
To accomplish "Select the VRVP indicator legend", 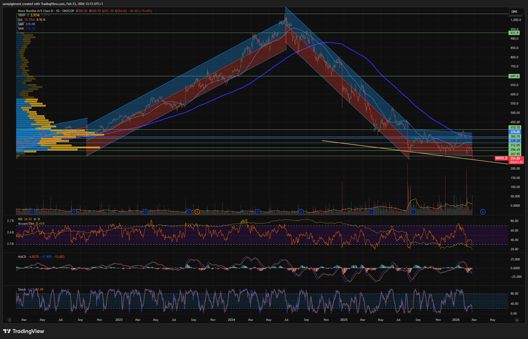I will point(22,15).
